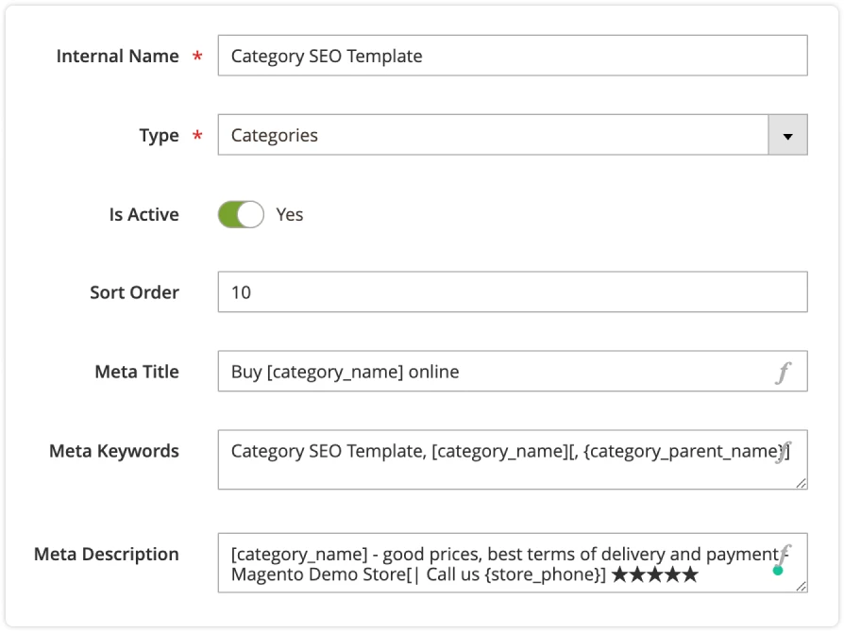844x632 pixels.
Task: Expand the Categories type selector
Action: [788, 135]
